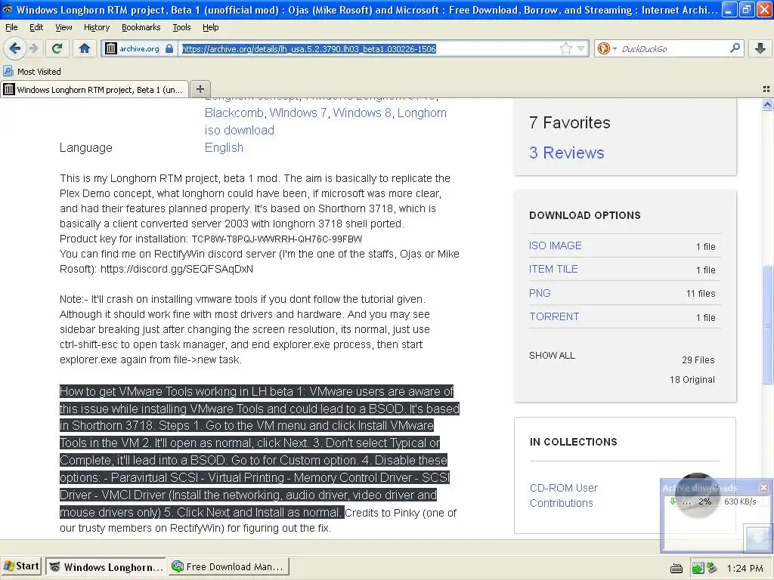Open the 3 Reviews link
This screenshot has width=774, height=580.
[x=566, y=153]
